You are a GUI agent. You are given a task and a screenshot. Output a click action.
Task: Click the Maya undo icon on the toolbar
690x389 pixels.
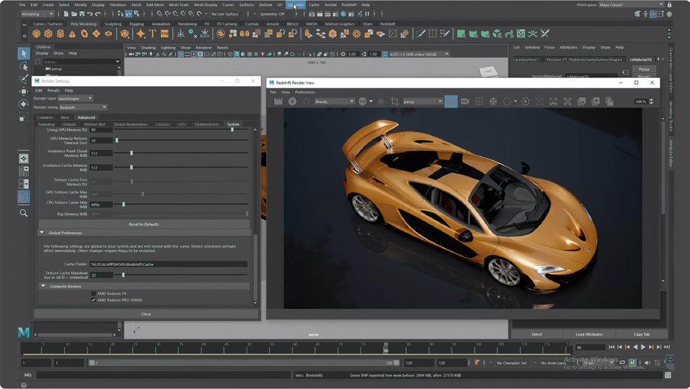[x=90, y=13]
